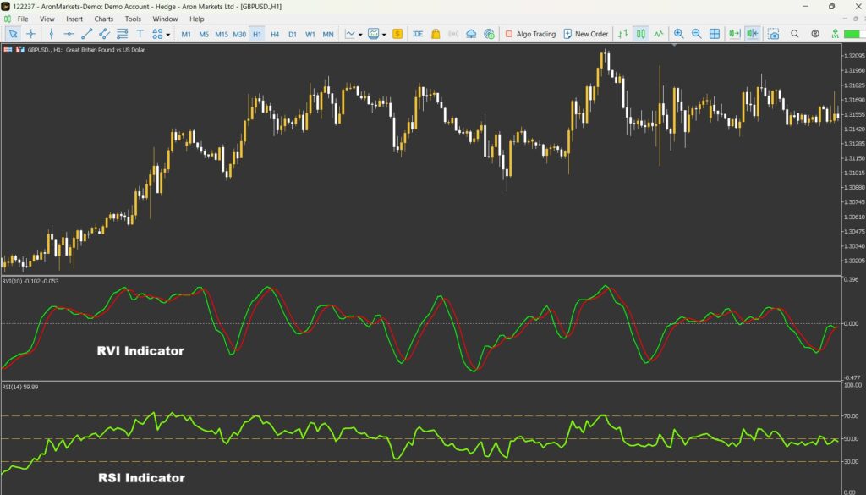Zoom in on the chart
Screen dimensions: 866x495
pyautogui.click(x=678, y=34)
